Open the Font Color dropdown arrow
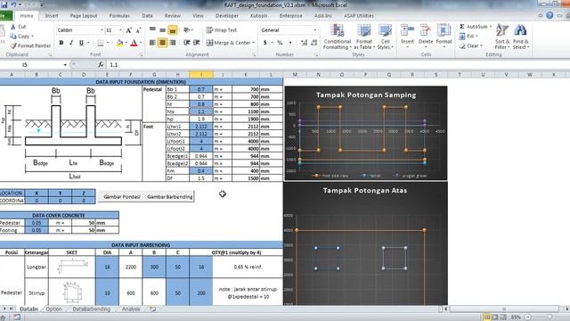This screenshot has width=570, height=321. tap(141, 43)
